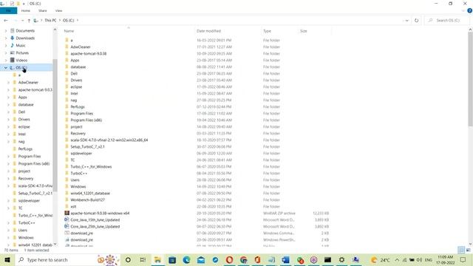Sort files by the Size column

(x=304, y=31)
